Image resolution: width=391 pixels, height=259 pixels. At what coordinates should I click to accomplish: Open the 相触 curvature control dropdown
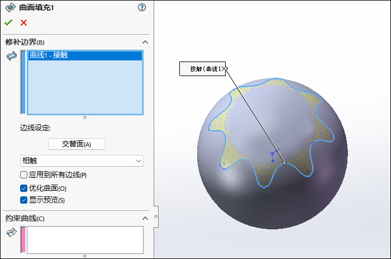pos(82,161)
